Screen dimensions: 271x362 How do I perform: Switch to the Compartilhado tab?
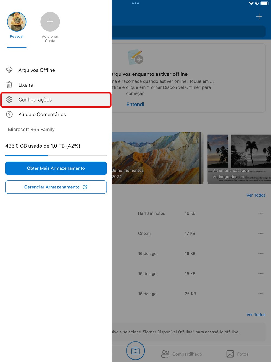tap(182, 354)
